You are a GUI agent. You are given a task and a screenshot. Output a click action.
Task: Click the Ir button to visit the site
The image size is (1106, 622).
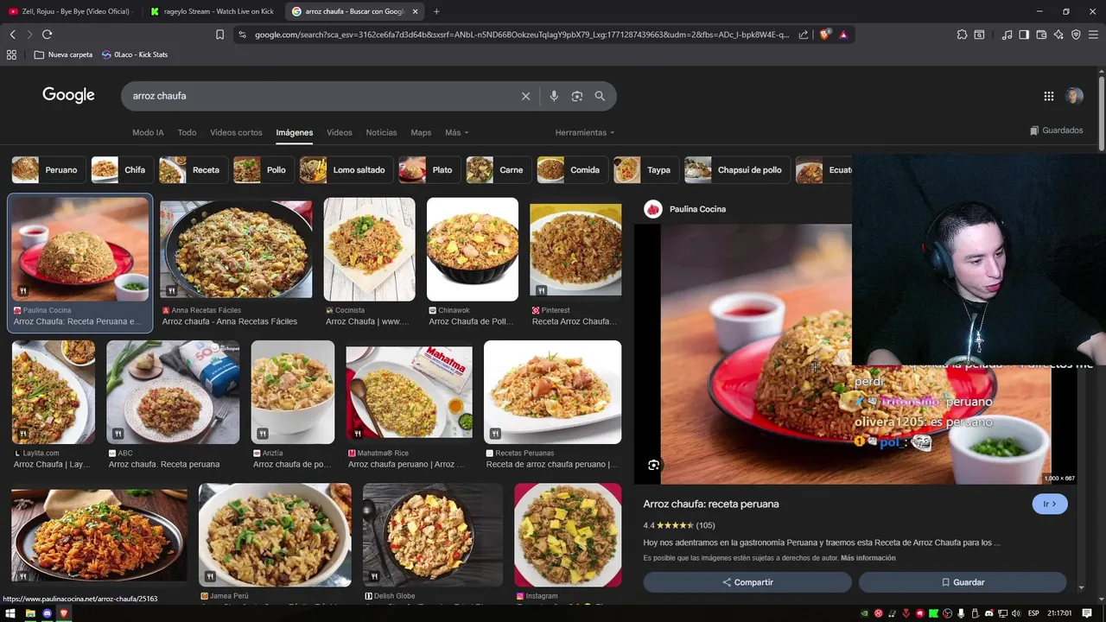coord(1050,504)
